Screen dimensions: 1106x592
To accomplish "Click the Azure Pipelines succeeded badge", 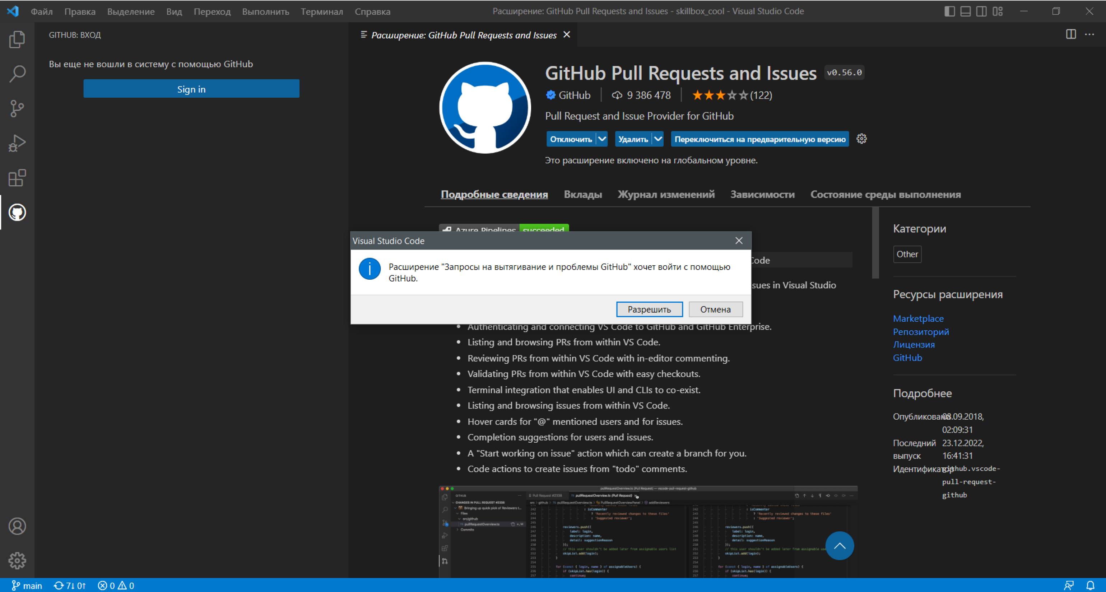I will (x=503, y=228).
